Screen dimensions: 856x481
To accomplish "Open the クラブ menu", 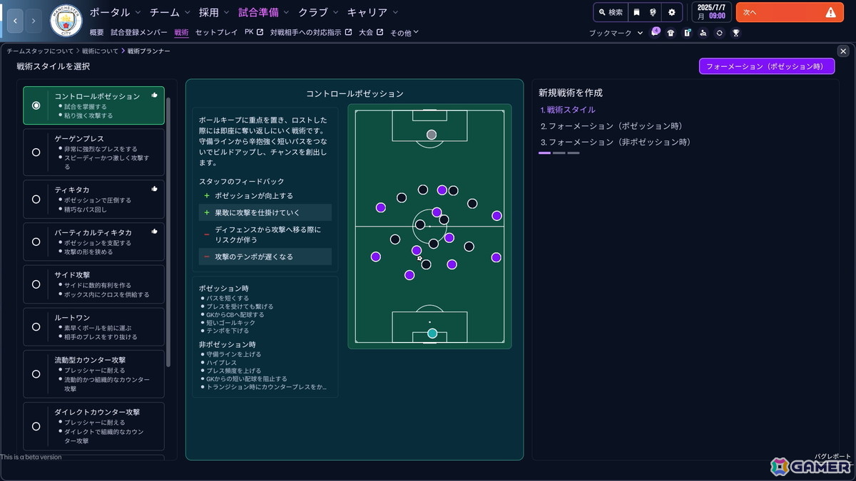I will pos(315,12).
